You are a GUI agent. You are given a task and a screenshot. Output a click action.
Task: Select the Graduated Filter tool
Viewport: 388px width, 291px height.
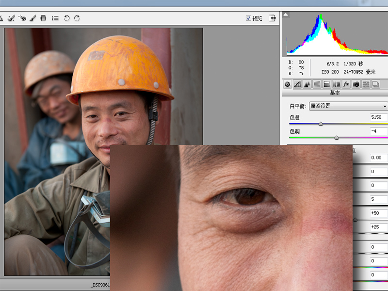point(44,18)
